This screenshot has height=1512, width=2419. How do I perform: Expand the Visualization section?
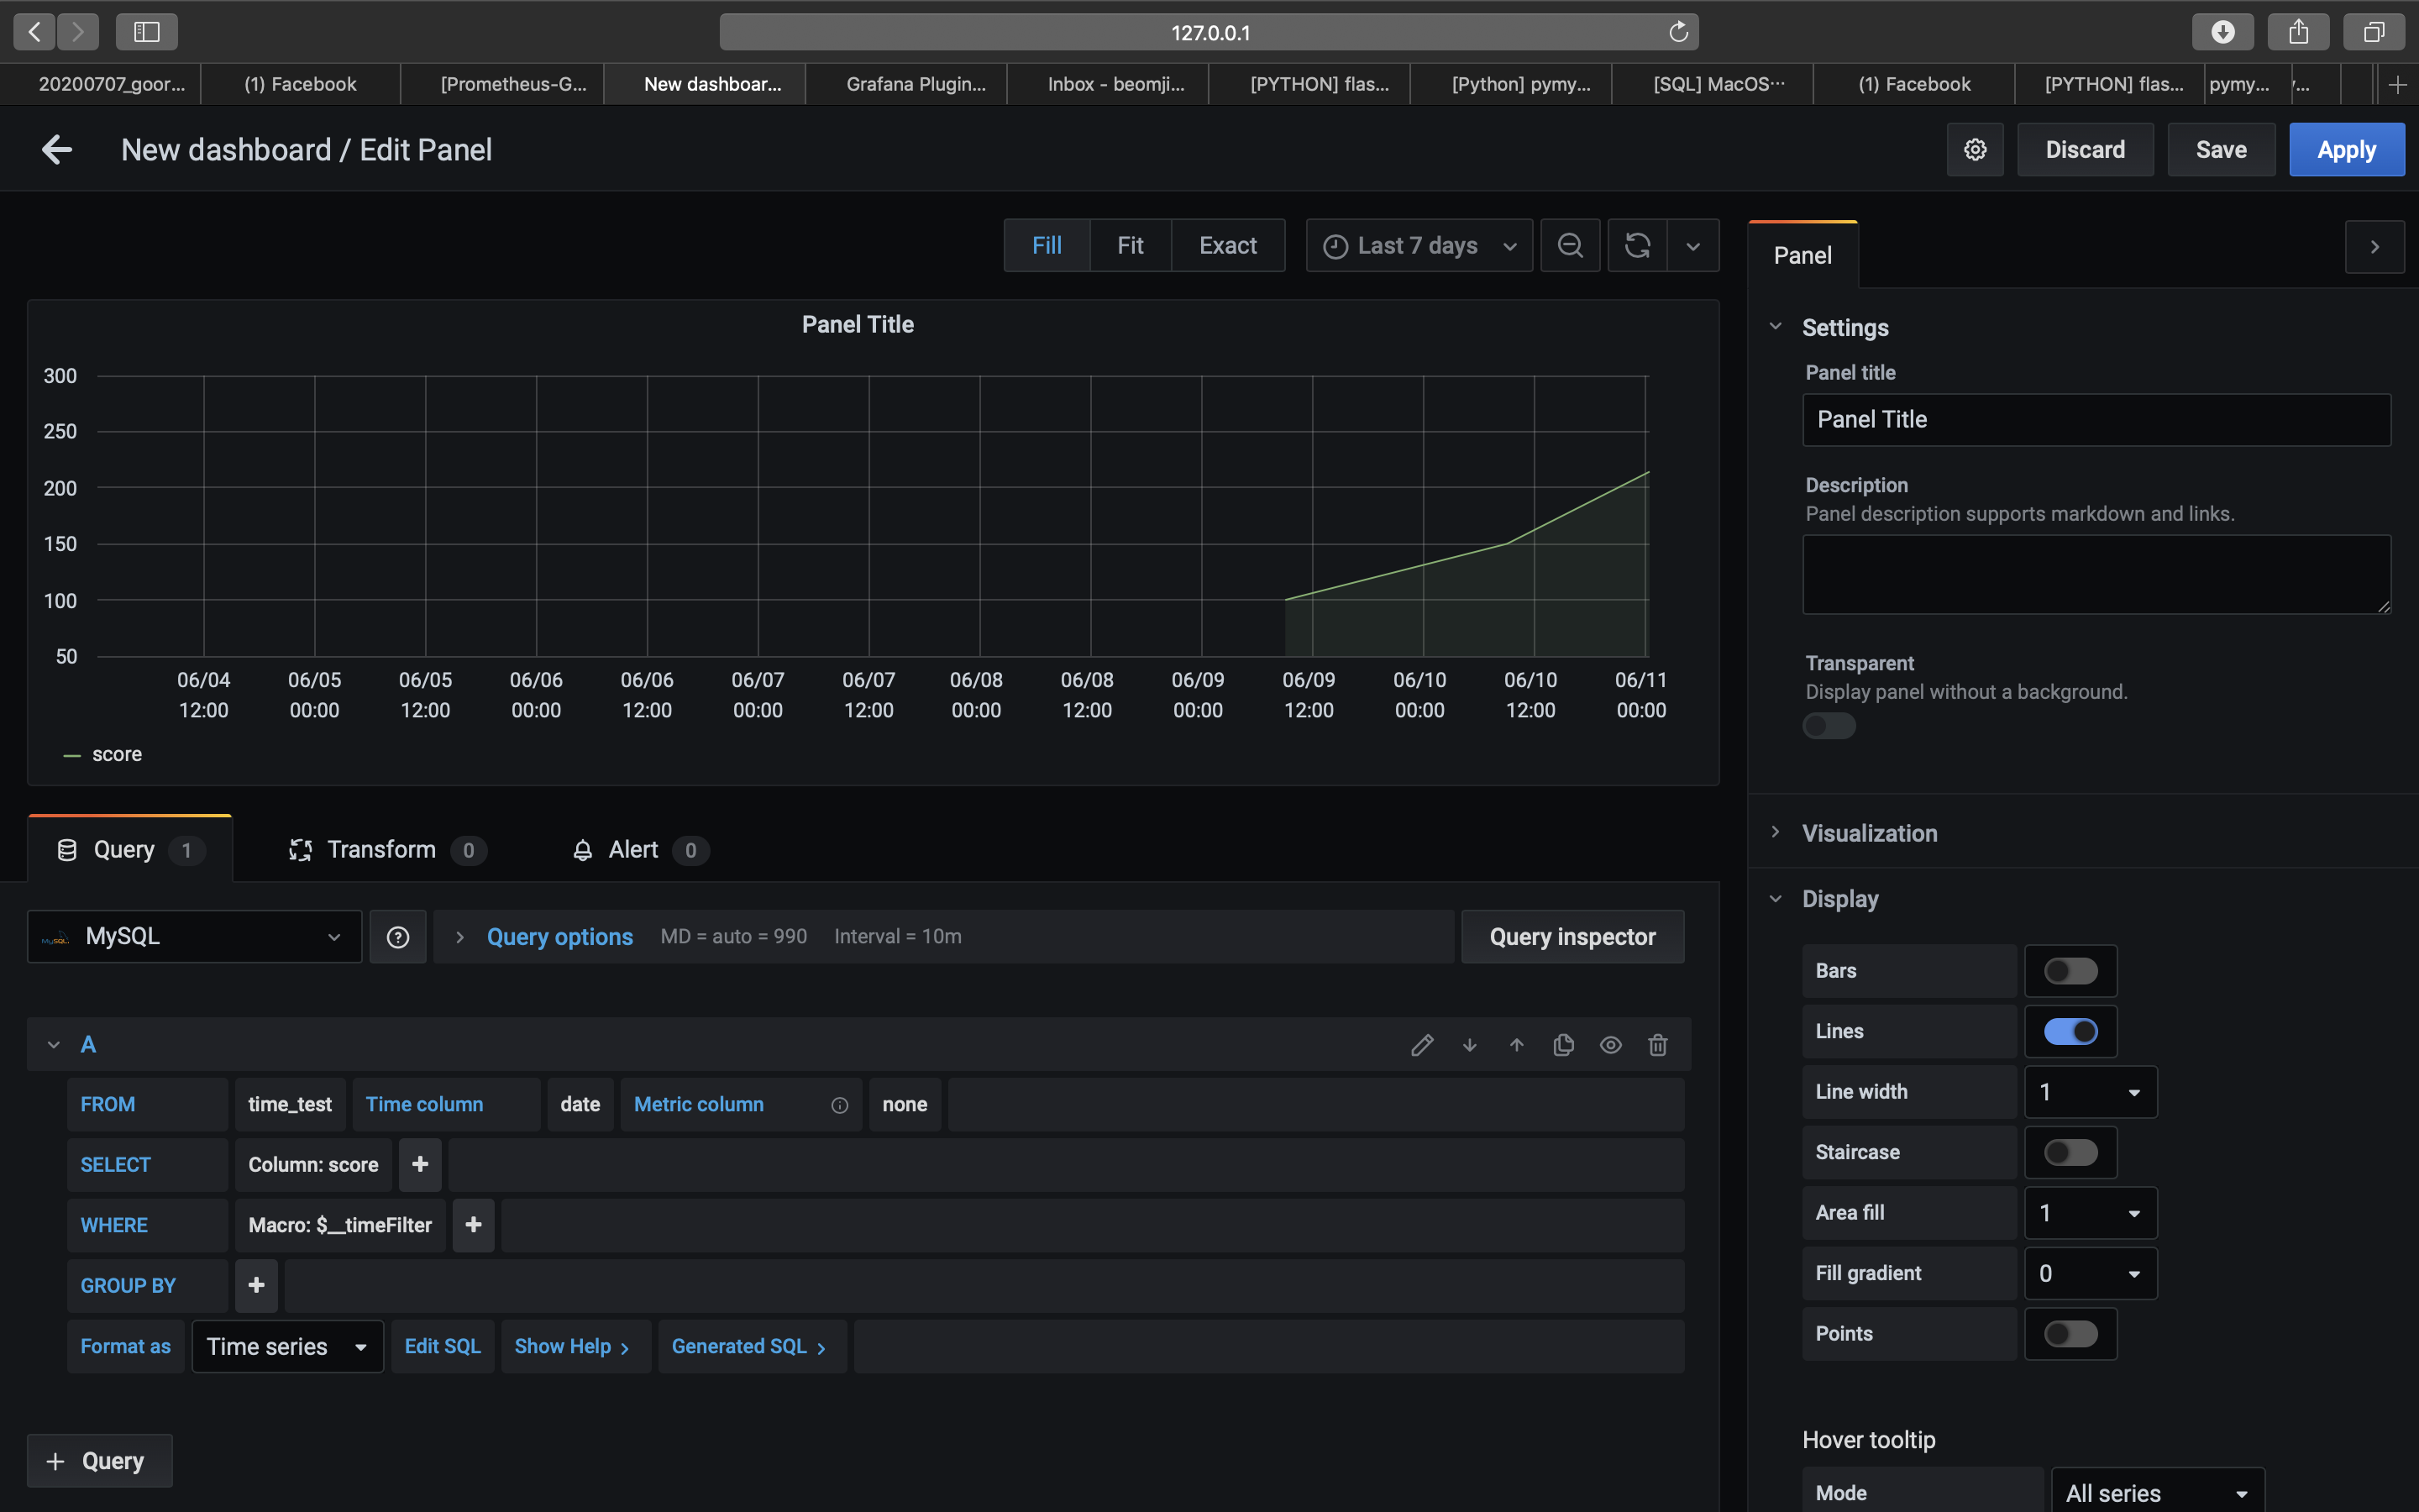point(1868,833)
